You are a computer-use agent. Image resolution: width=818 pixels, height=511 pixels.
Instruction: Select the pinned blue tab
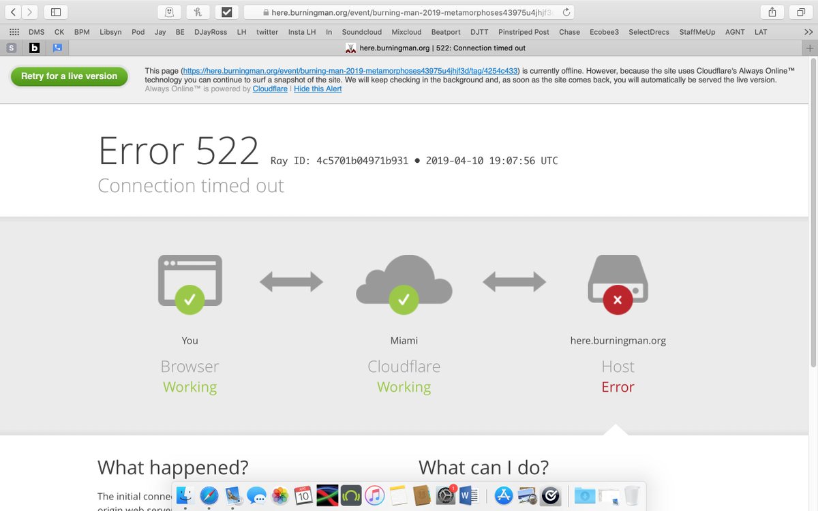point(57,48)
